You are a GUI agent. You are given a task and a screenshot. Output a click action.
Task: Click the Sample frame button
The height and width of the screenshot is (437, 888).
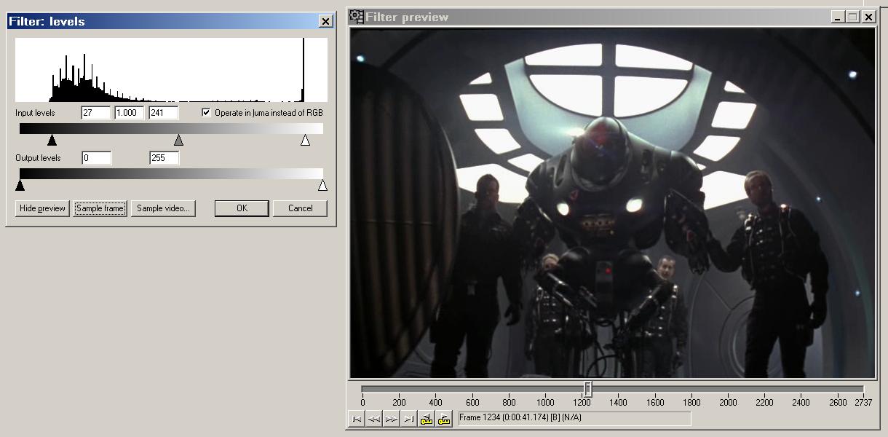pyautogui.click(x=100, y=208)
